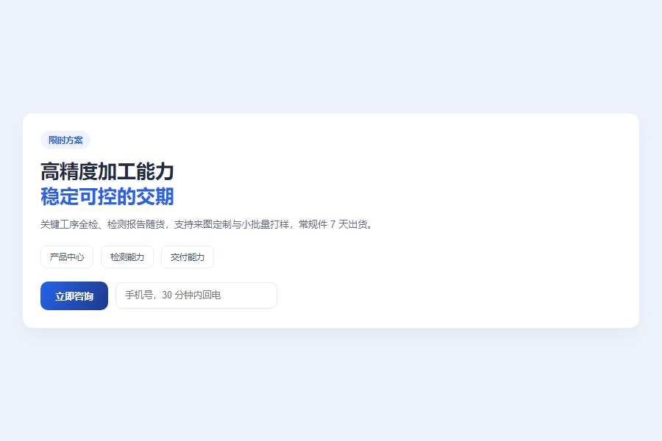Image resolution: width=662 pixels, height=441 pixels.
Task: Click the heading 高精度加工能力
Action: (107, 171)
